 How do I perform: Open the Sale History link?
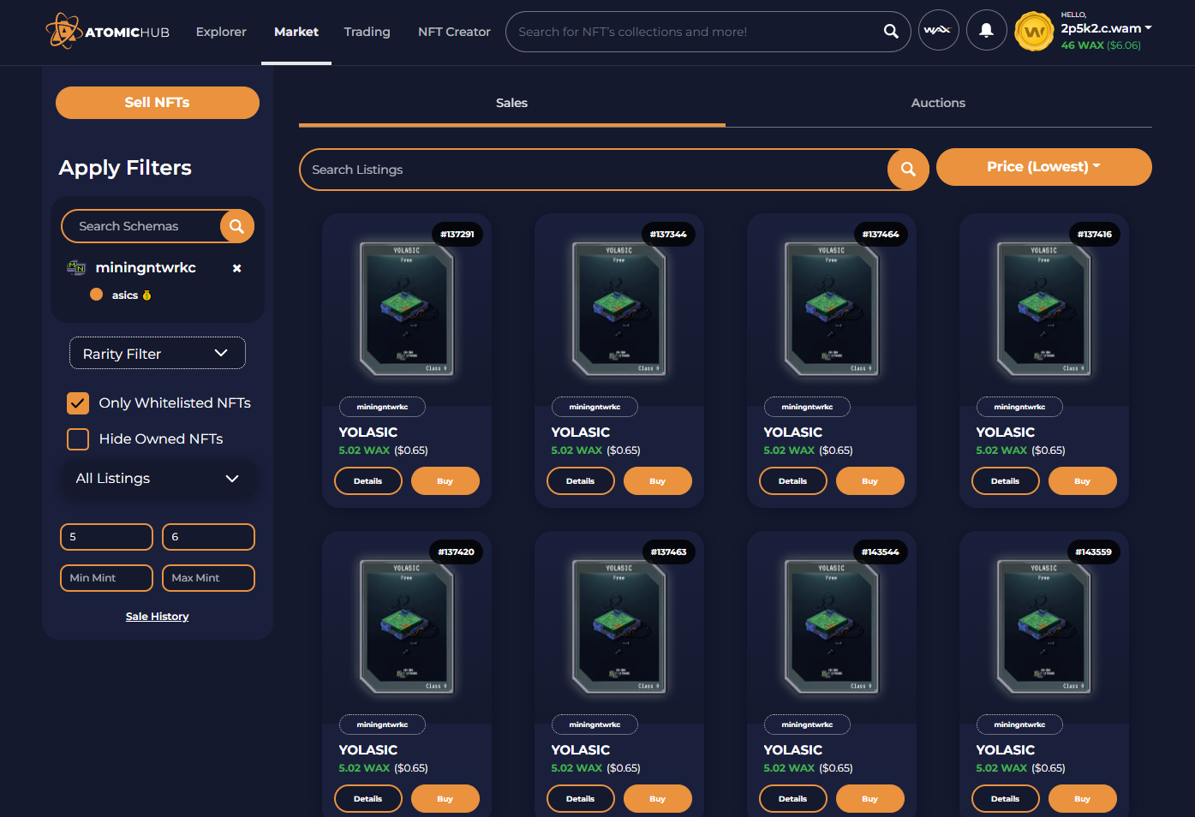(157, 617)
